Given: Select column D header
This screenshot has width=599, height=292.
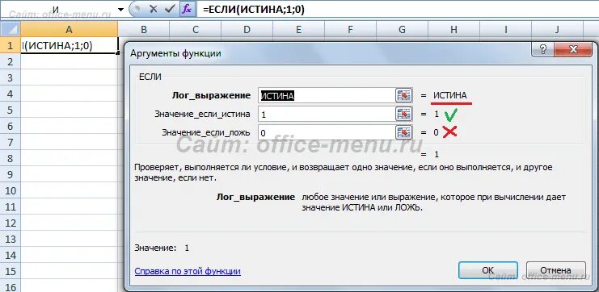Looking at the screenshot, I should coord(247,29).
